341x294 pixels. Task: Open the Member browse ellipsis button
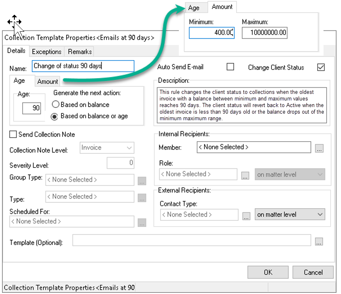(319, 148)
